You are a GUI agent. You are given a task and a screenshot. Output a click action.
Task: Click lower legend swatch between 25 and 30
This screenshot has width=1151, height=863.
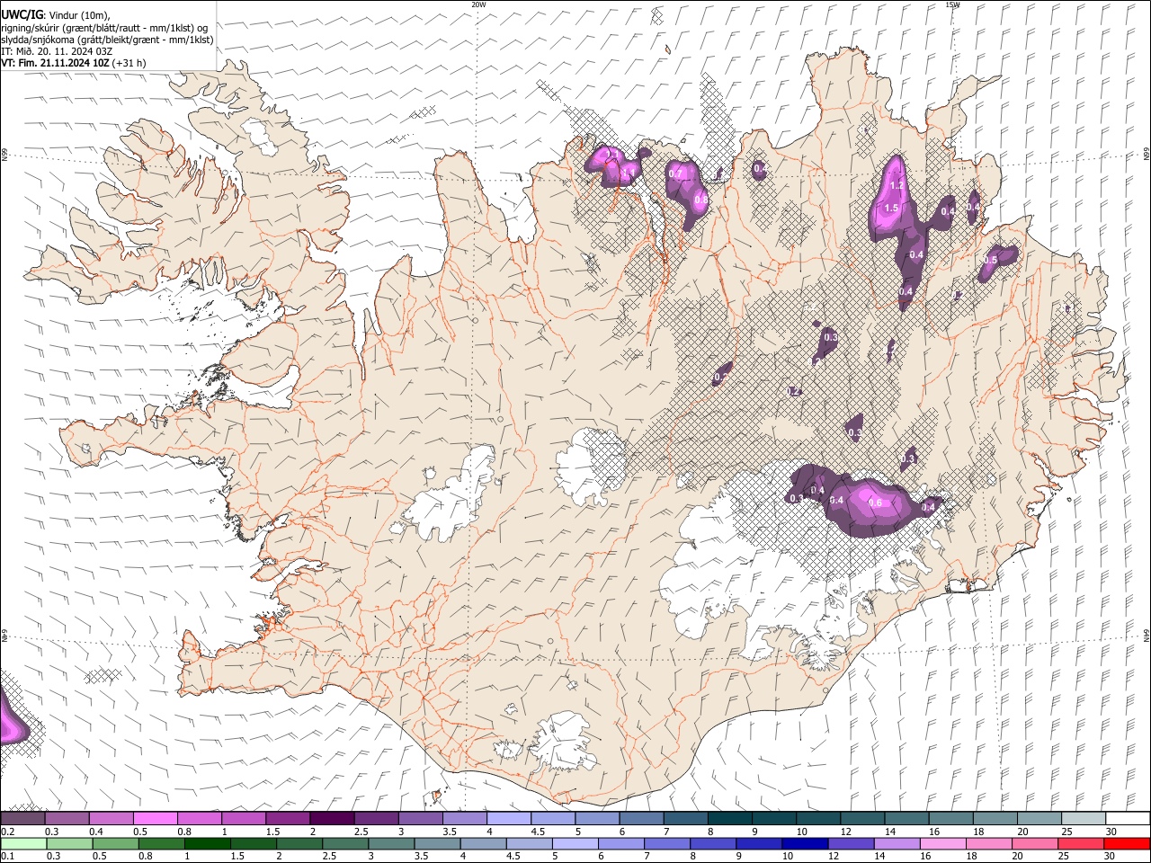[1080, 843]
